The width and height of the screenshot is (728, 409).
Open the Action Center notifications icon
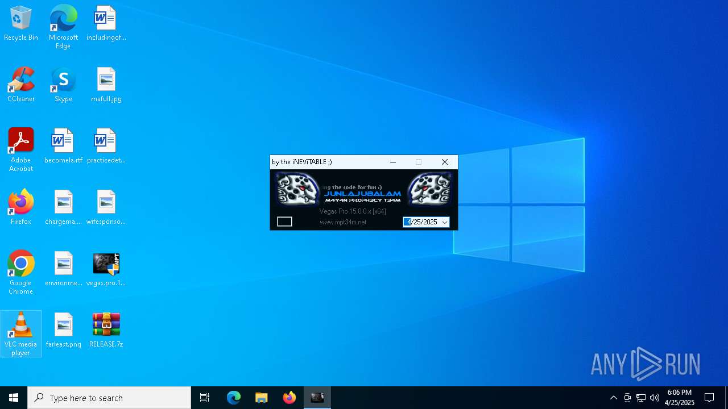point(709,398)
